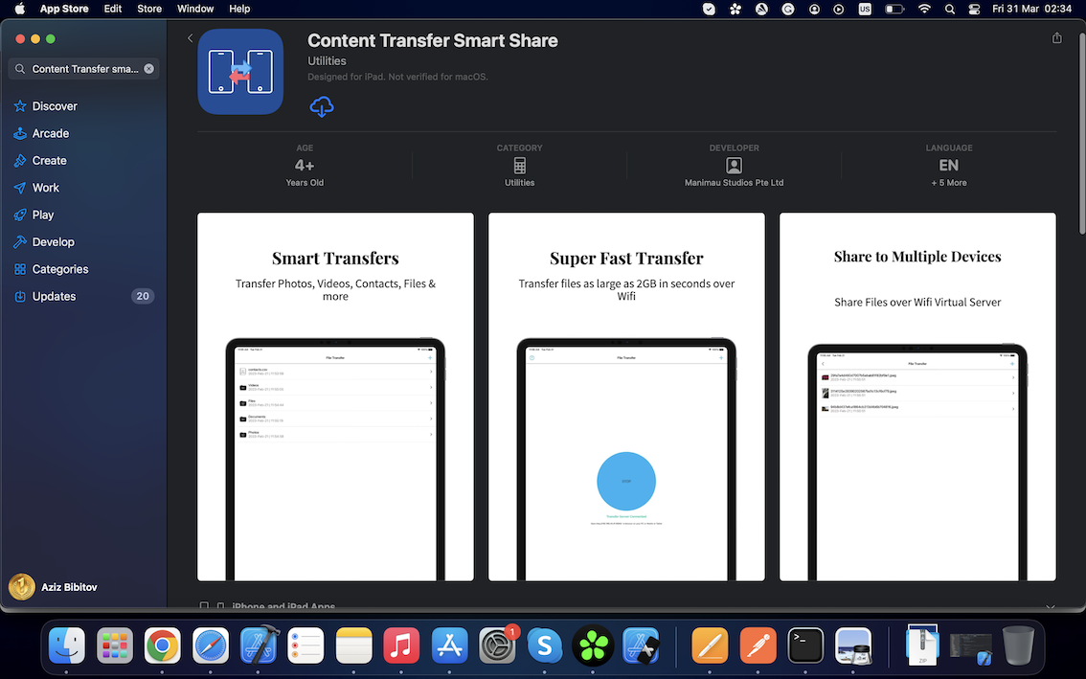Screen dimensions: 1086x679
Task: Switch the US input source
Action: (x=865, y=9)
